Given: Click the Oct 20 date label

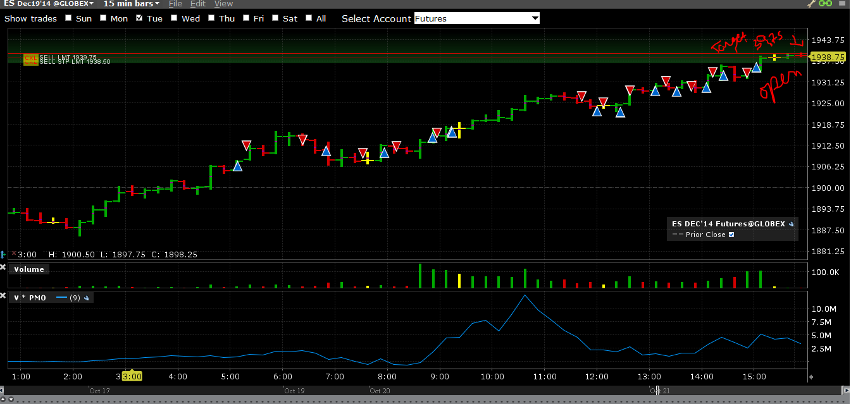Looking at the screenshot, I should (380, 391).
